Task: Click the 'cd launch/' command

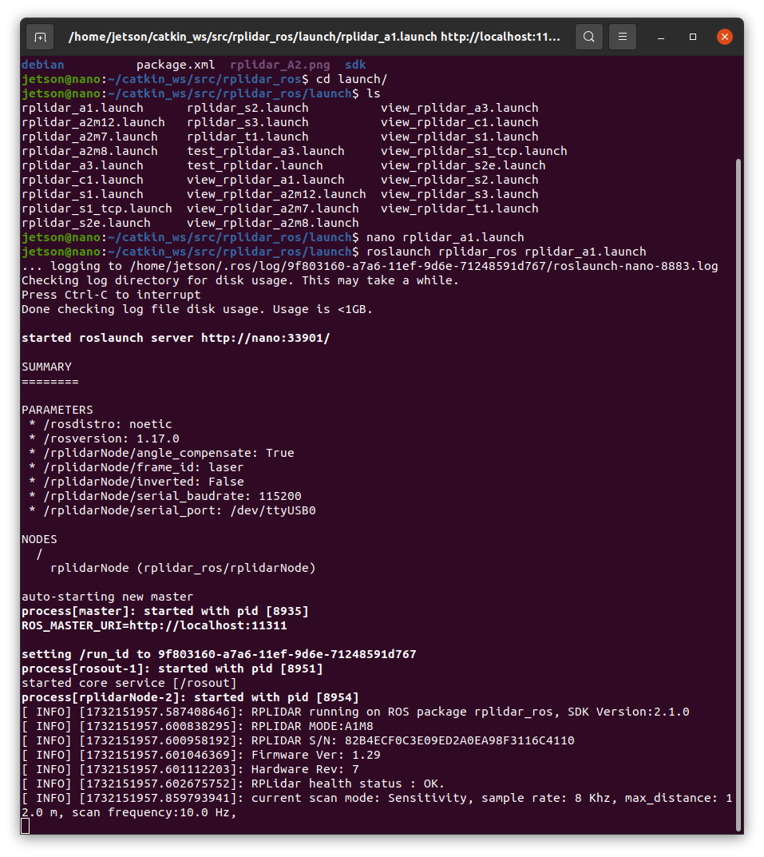Action: point(351,79)
